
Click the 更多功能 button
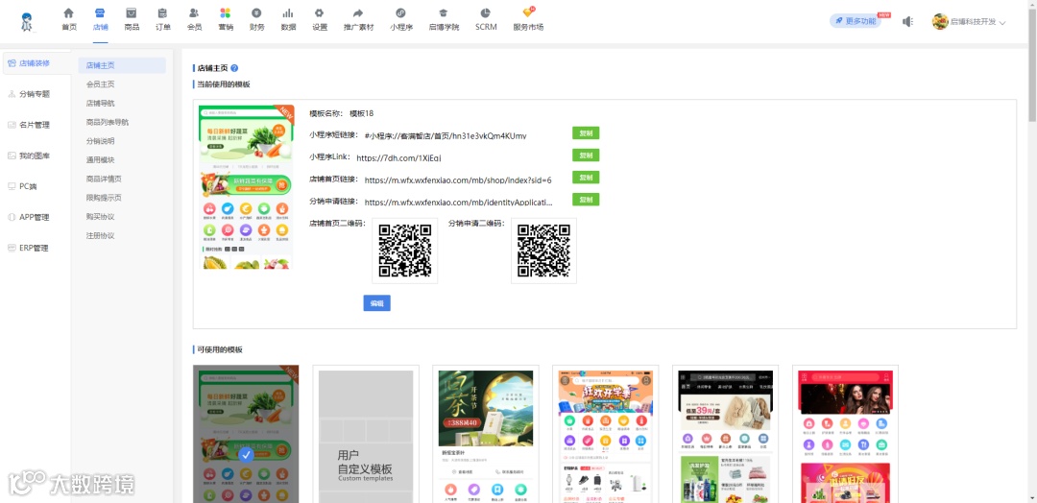[856, 21]
